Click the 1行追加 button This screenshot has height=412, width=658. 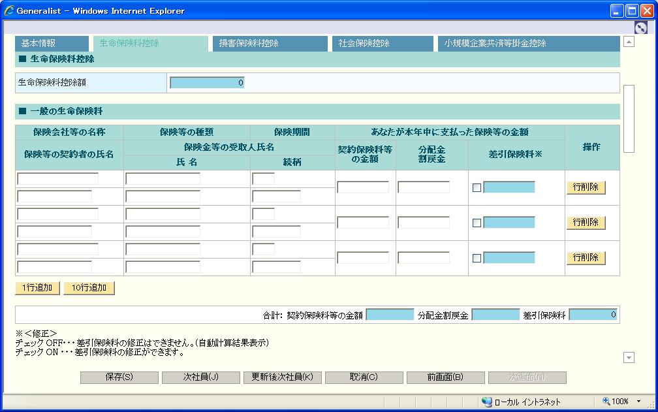pos(38,288)
